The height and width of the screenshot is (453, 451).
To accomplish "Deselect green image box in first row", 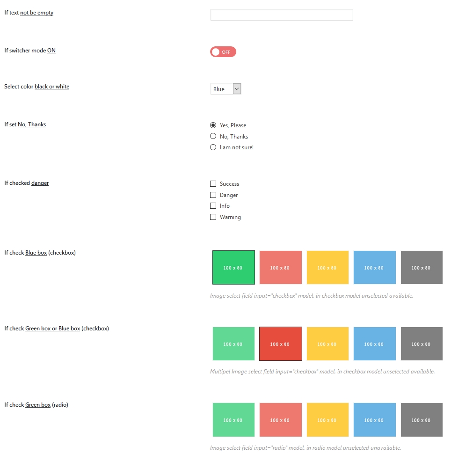I will click(x=233, y=267).
